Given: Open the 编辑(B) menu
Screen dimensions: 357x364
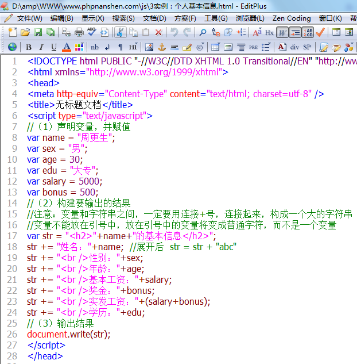Looking at the screenshot, I should coord(61,18).
